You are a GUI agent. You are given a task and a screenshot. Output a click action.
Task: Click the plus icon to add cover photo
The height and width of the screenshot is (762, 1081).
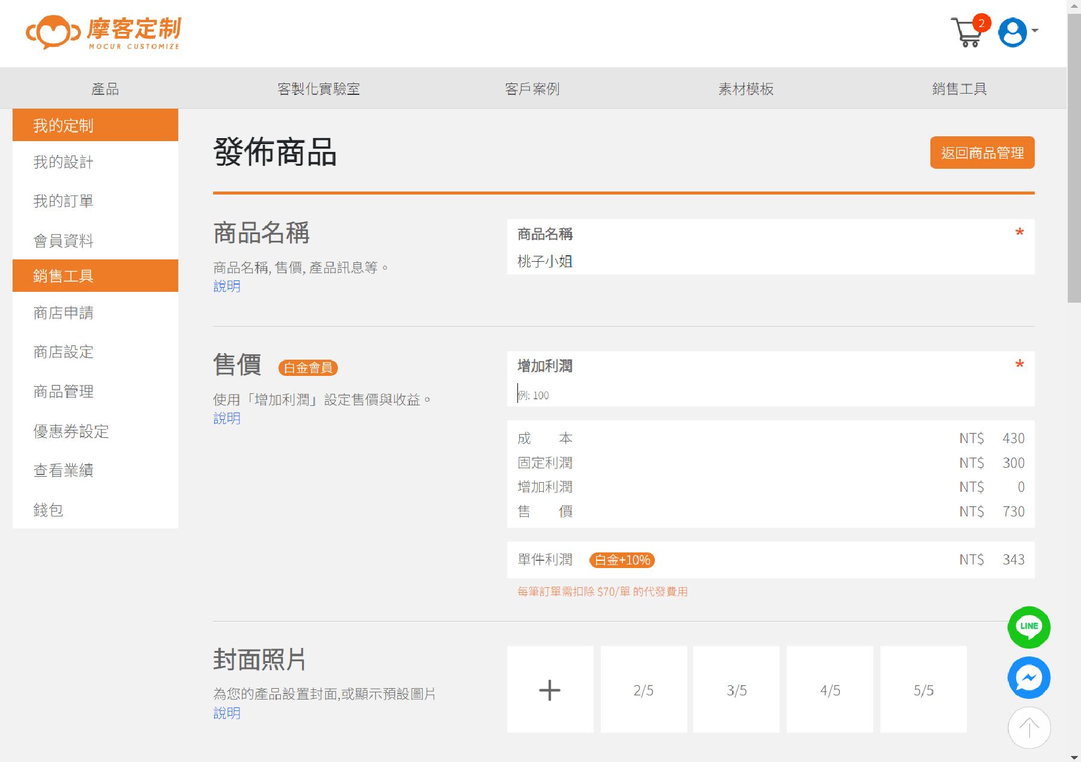[550, 690]
